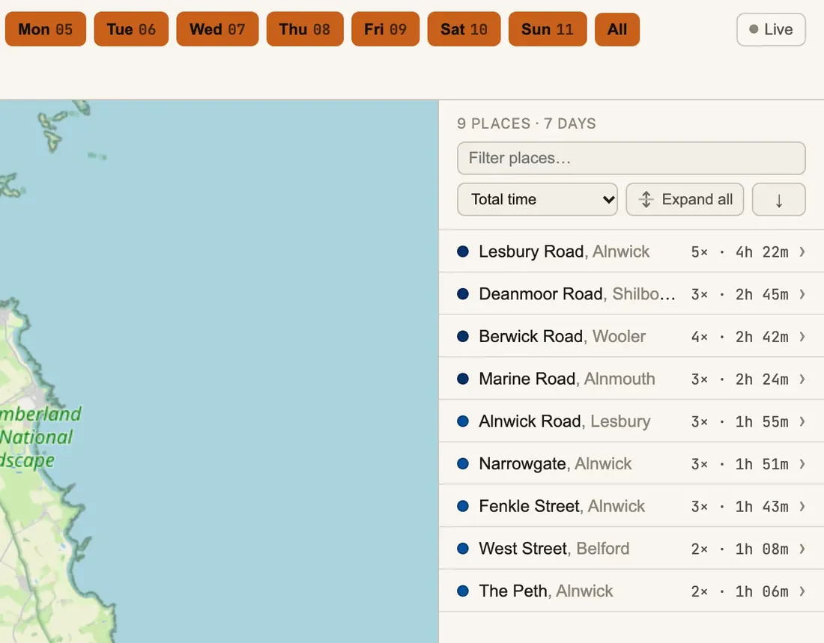Expand the Marine Road chevron
Viewport: 824px width, 643px height.
click(x=802, y=379)
